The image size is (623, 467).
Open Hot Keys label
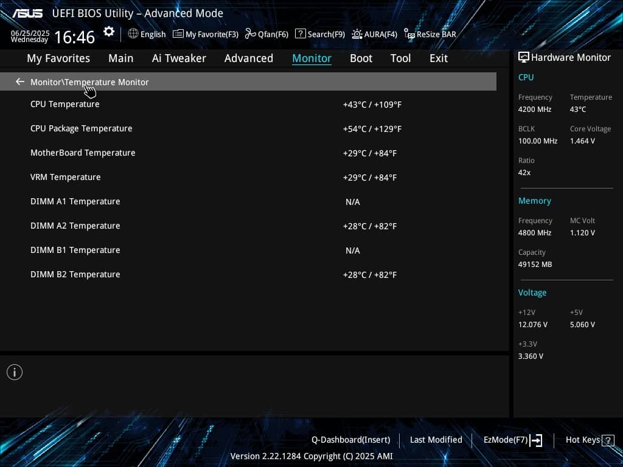click(582, 440)
